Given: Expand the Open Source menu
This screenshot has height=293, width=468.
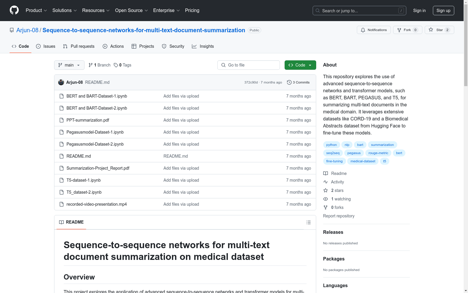Looking at the screenshot, I should coord(131,11).
